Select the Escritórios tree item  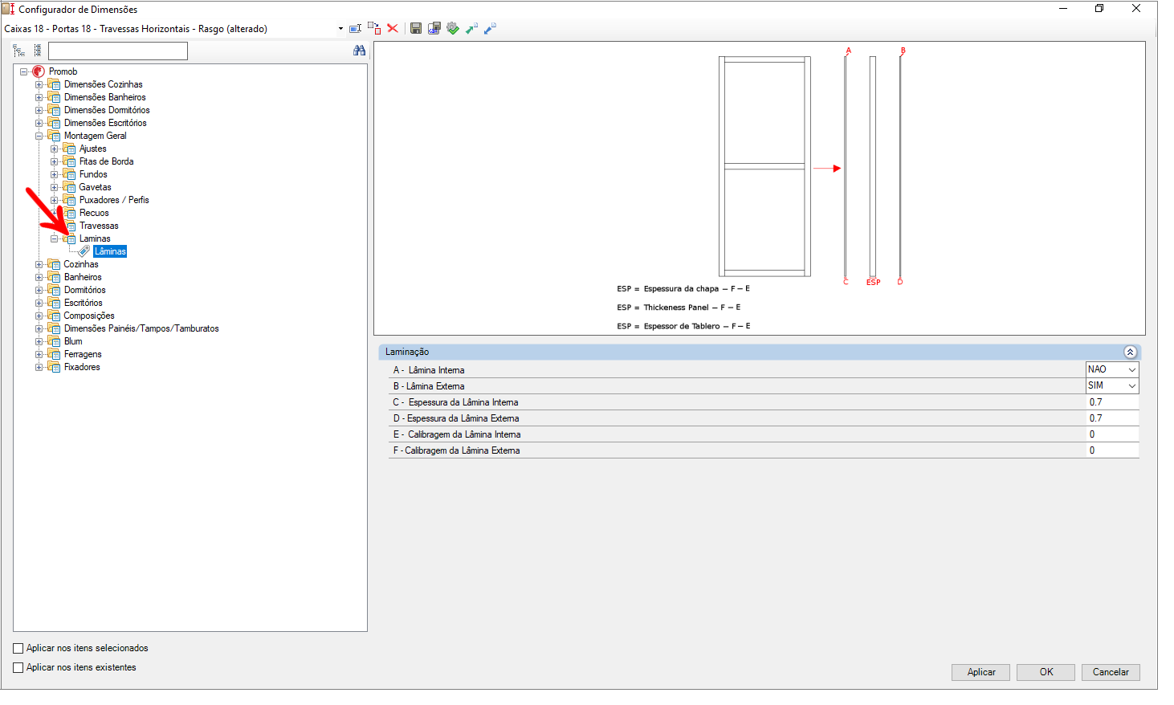pyautogui.click(x=83, y=303)
